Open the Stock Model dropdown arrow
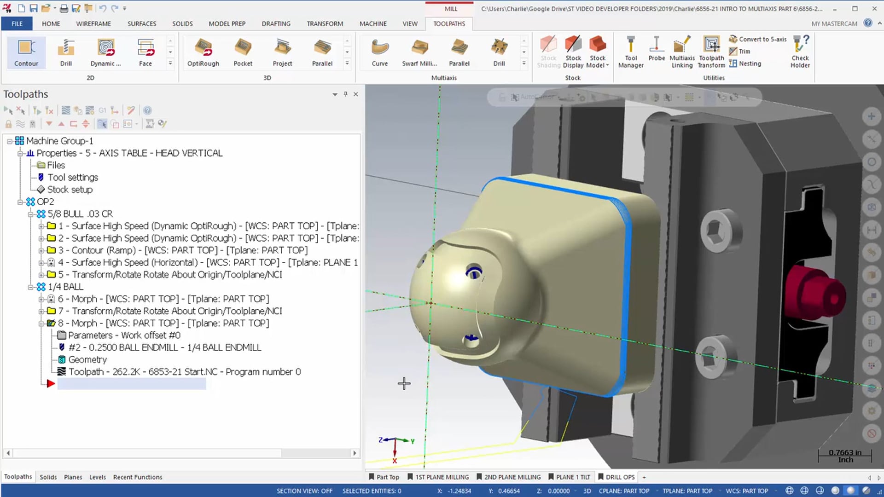This screenshot has width=884, height=497. 608,65
